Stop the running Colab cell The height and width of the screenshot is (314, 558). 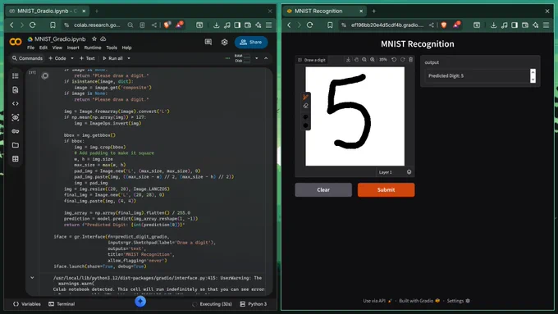[x=45, y=75]
